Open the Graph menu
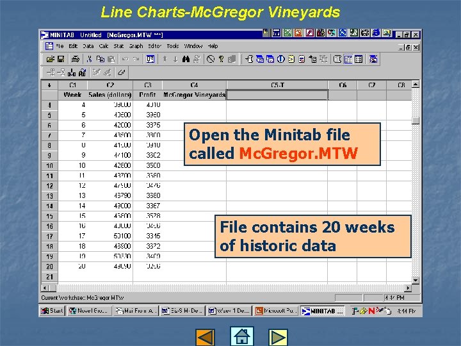This screenshot has height=346, width=461. [136, 46]
